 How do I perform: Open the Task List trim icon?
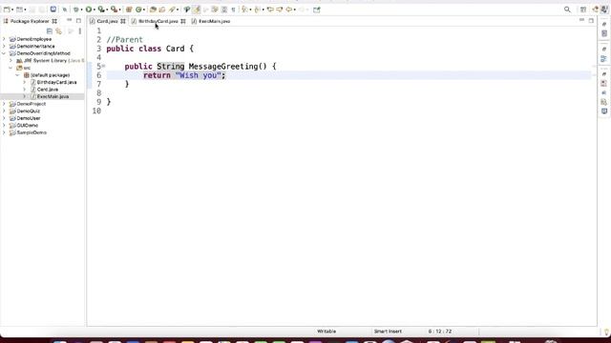coord(604,34)
